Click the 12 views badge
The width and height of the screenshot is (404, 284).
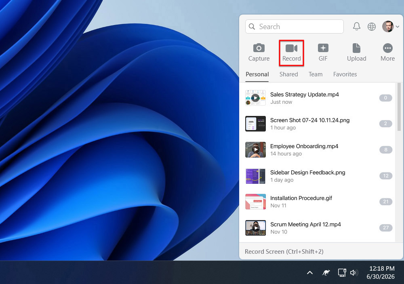[386, 176]
